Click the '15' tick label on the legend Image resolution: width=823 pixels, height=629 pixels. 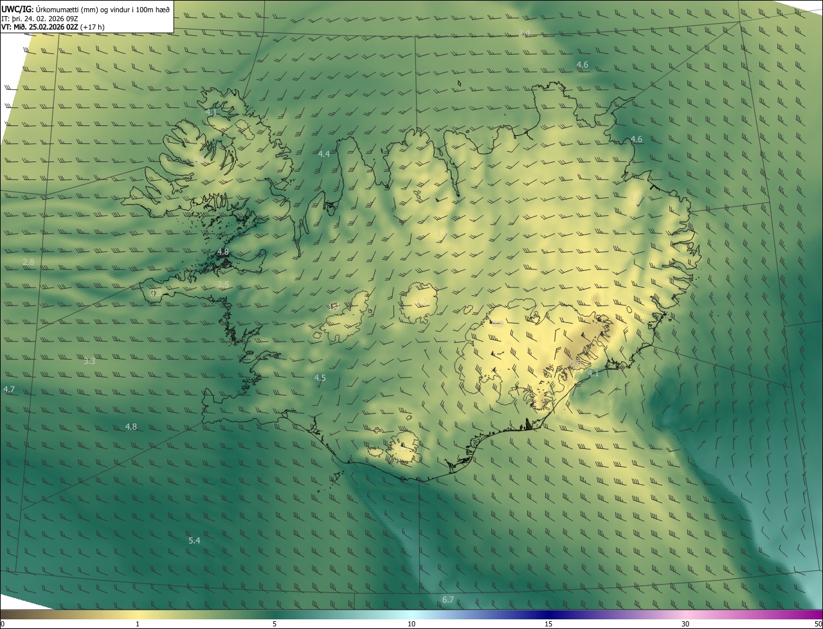coord(548,624)
